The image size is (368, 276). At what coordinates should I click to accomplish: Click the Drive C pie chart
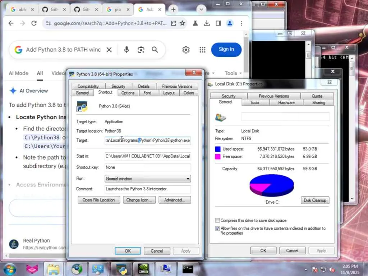click(x=272, y=185)
